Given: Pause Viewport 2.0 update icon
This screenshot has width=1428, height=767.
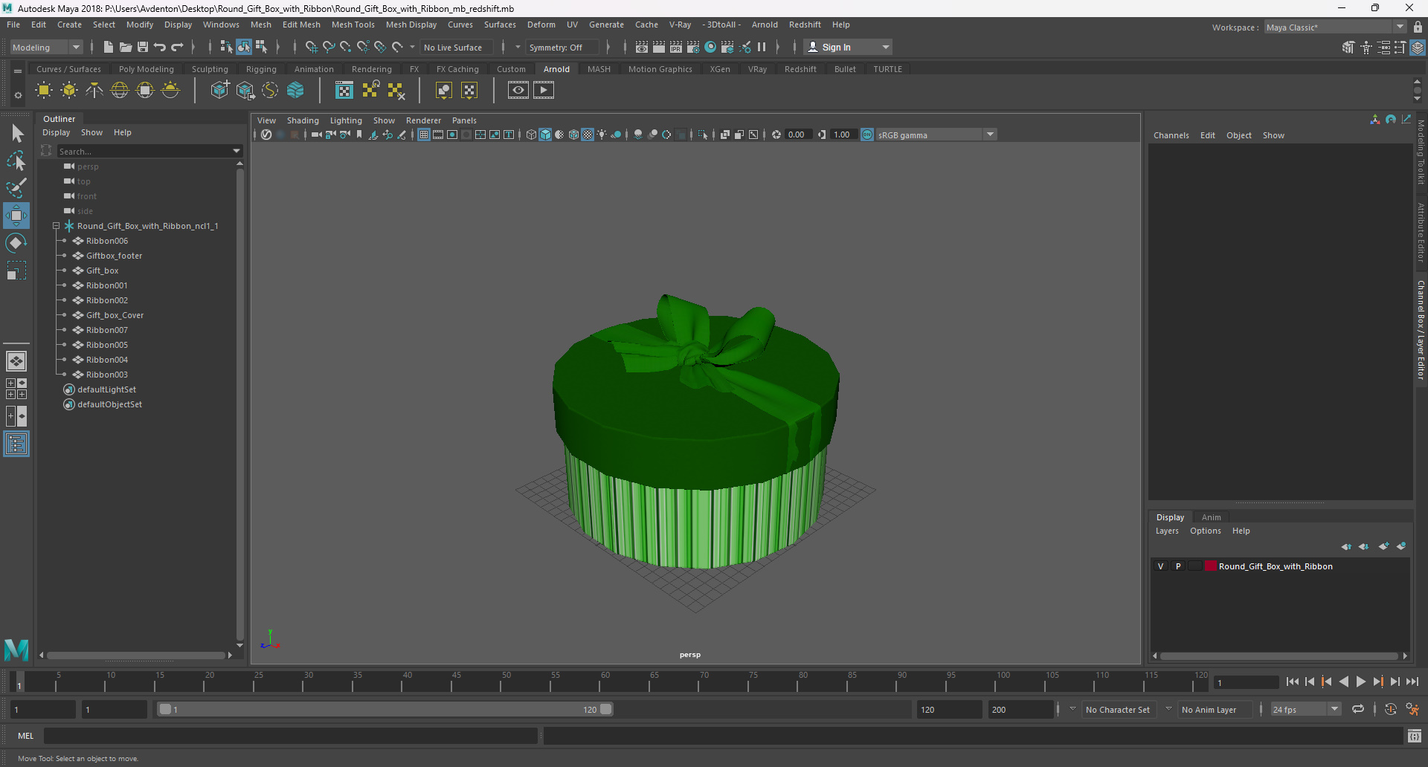Looking at the screenshot, I should pos(762,47).
